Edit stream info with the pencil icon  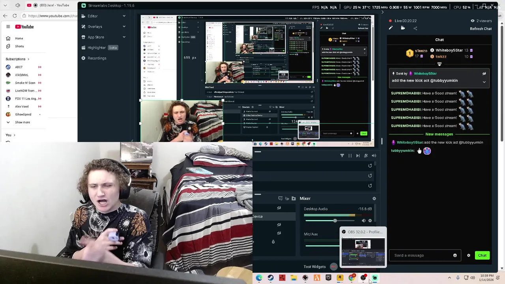[391, 28]
